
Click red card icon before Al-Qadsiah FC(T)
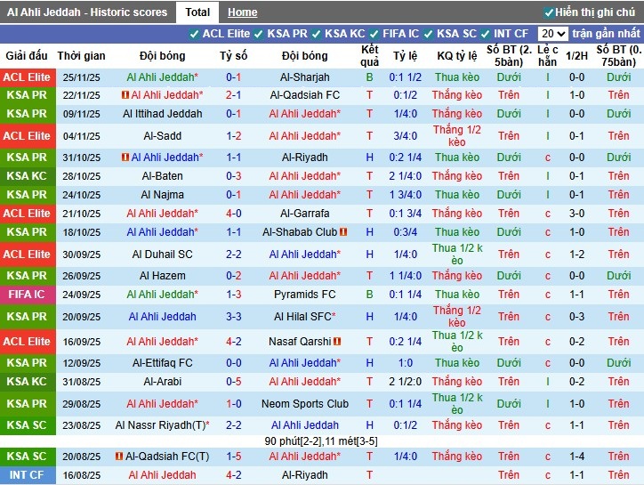[118, 456]
